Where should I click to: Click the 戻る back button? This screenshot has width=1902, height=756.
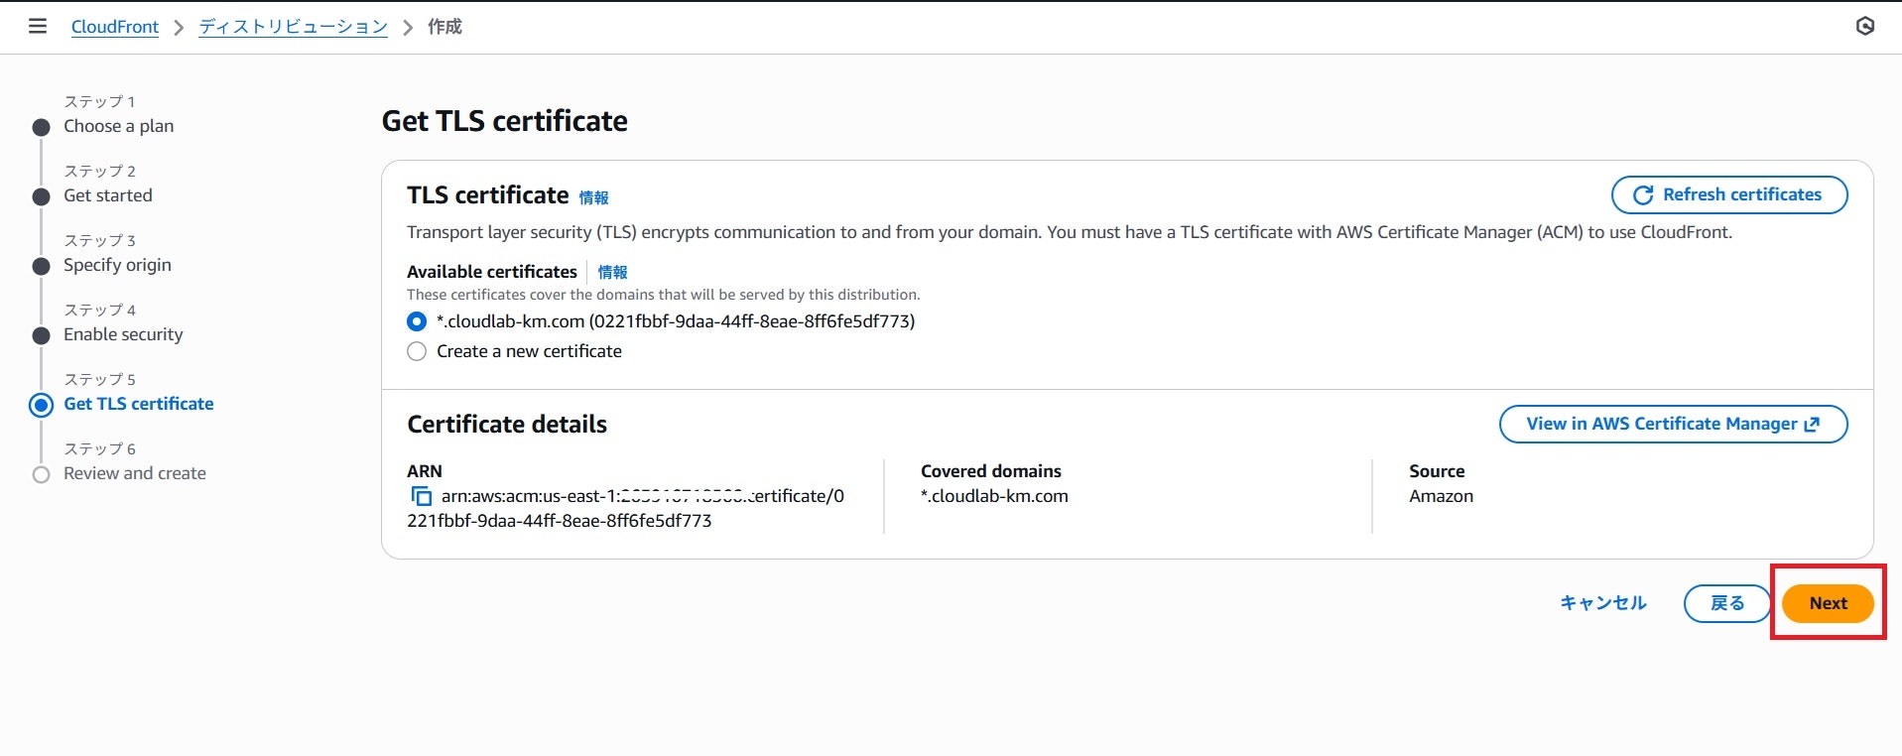point(1727,603)
